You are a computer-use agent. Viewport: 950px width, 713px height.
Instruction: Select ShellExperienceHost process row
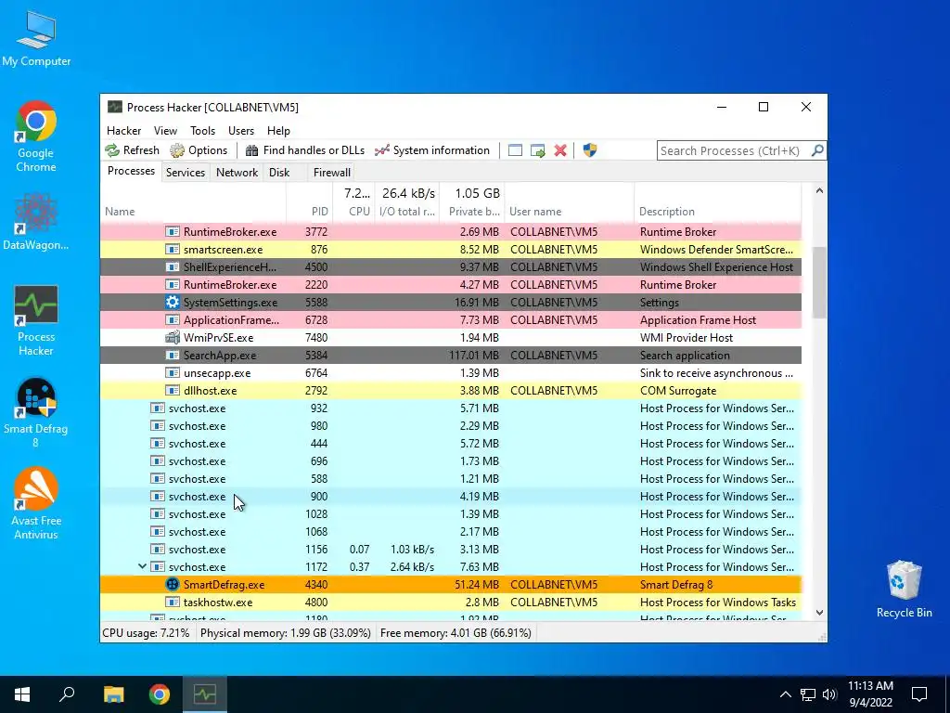451,266
